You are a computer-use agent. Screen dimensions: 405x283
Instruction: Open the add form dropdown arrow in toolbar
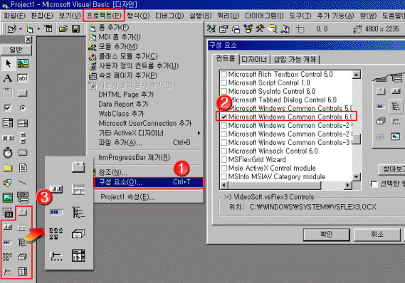click(38, 29)
